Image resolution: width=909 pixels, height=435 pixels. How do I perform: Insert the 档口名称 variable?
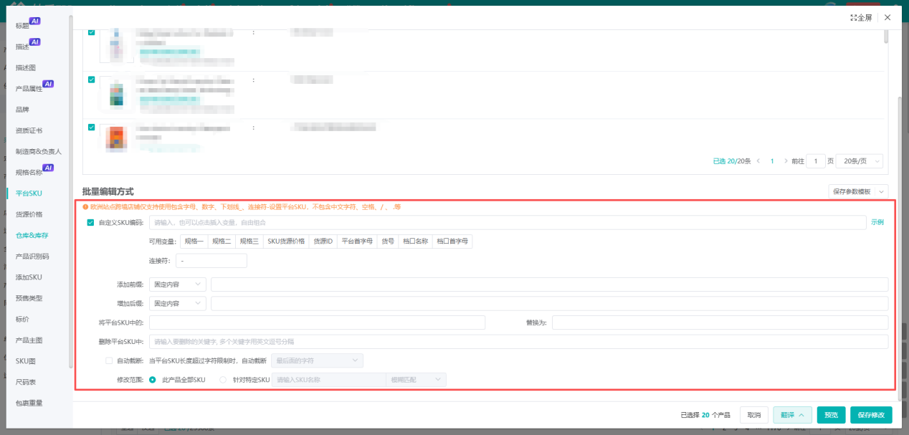pos(415,242)
